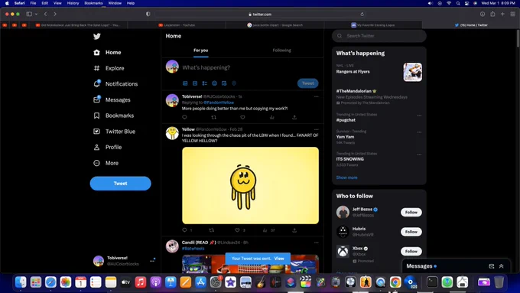520x293 pixels.
Task: Open more options for #pugchat trend
Action: click(419, 116)
